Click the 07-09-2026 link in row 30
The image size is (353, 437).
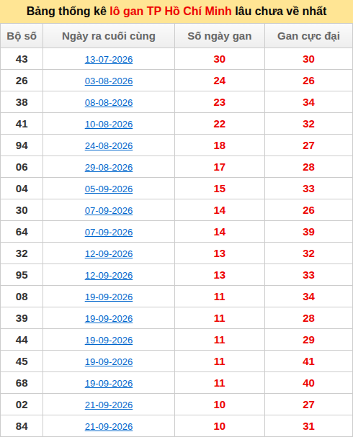tap(109, 211)
